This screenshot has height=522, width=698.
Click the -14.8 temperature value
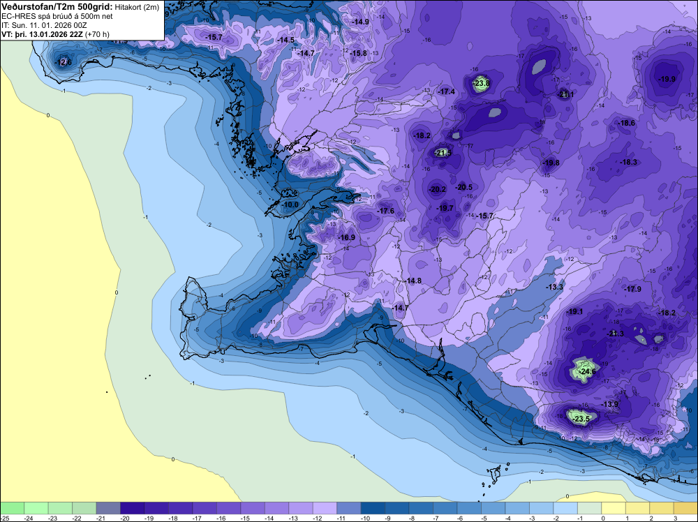click(413, 281)
